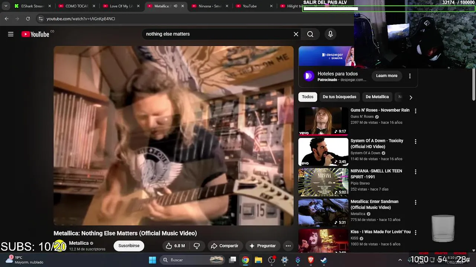Viewport: 476px width, 267px height.
Task: Open options for Metallica Enter Sandman
Action: click(415, 202)
